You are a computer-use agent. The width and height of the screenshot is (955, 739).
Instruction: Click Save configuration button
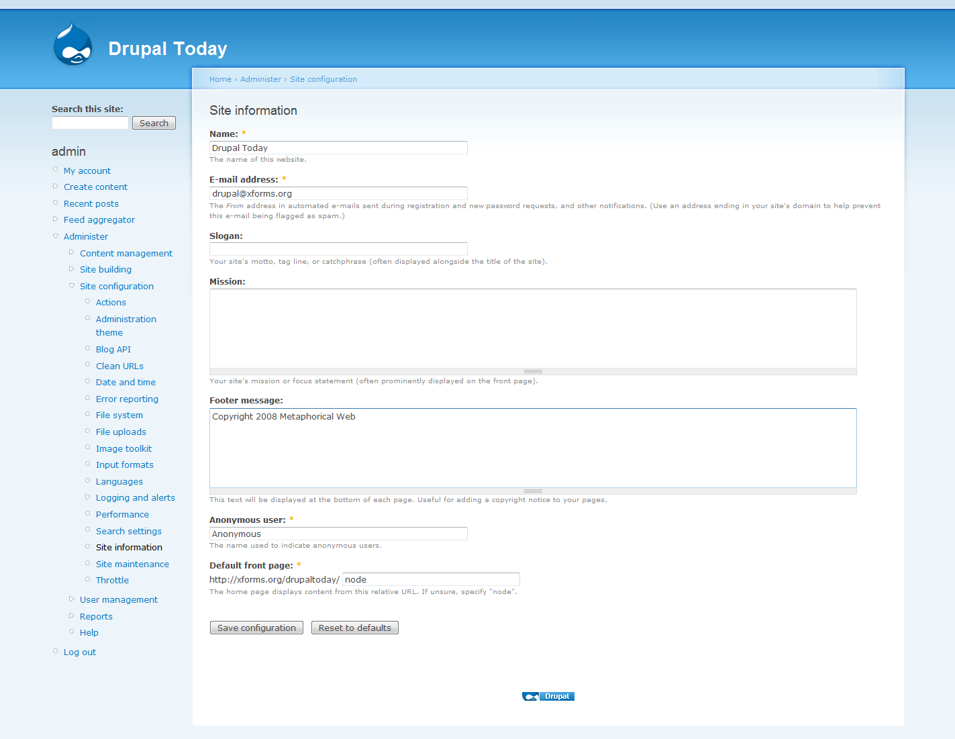(x=256, y=628)
